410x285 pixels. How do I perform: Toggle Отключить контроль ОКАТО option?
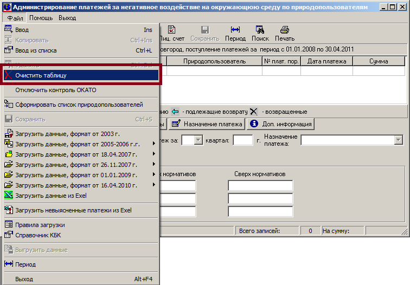(x=56, y=90)
